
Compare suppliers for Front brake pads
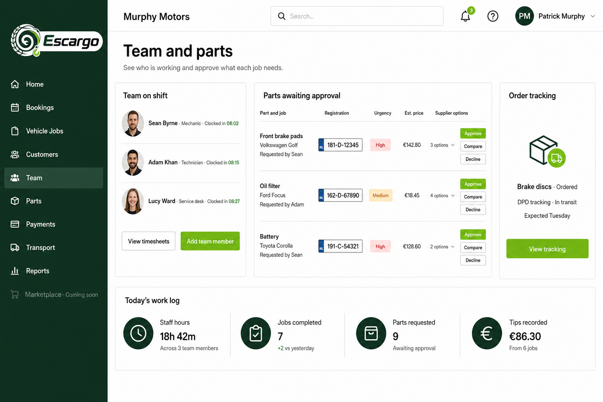473,146
